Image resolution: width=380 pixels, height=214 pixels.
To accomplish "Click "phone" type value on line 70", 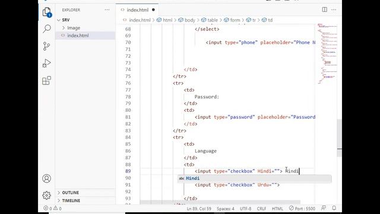I will 248,42.
